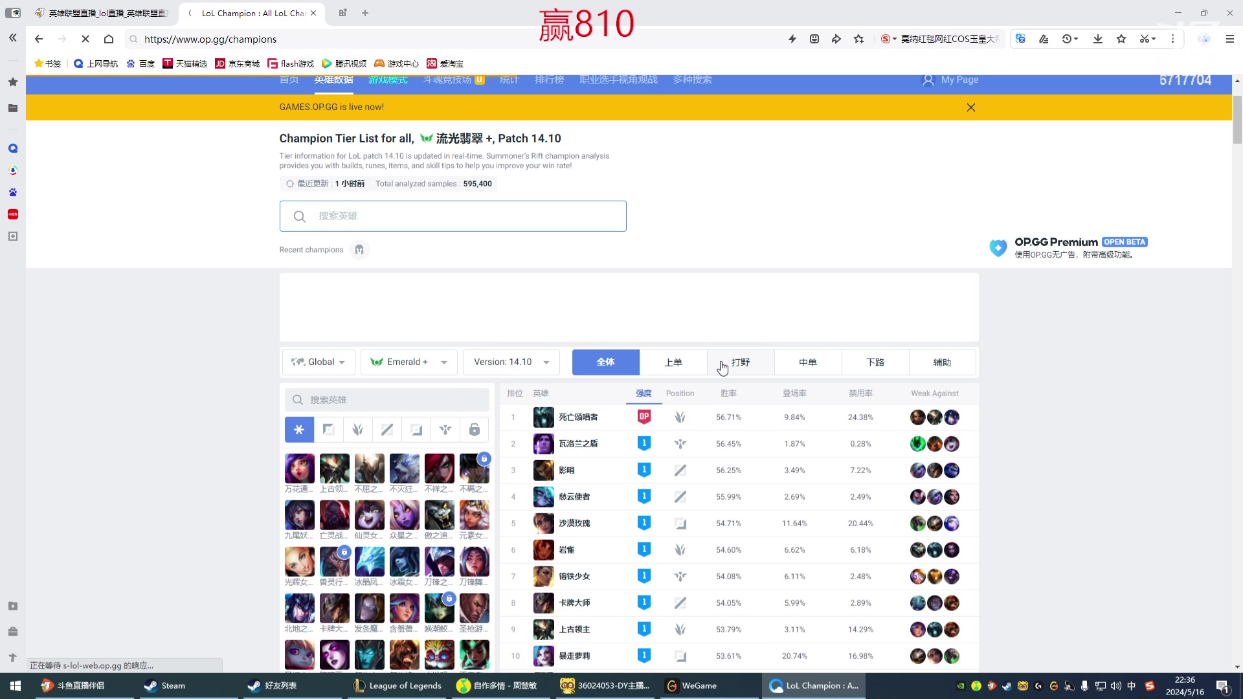Image resolution: width=1243 pixels, height=699 pixels.
Task: Expand the Emerald+ rank dropdown
Action: pyautogui.click(x=409, y=362)
